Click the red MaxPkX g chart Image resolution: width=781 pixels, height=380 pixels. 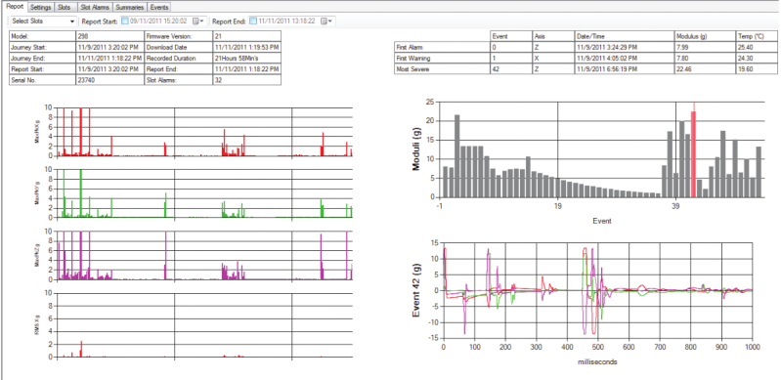pyautogui.click(x=204, y=132)
